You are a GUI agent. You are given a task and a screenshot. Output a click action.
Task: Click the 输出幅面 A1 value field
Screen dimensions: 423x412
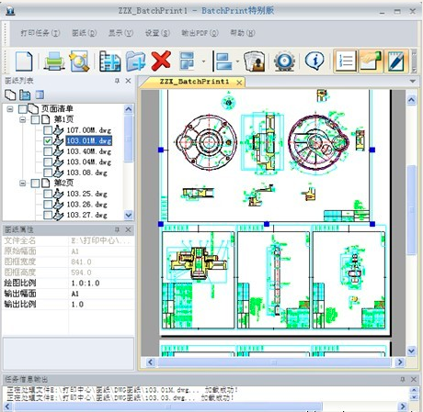pos(101,294)
